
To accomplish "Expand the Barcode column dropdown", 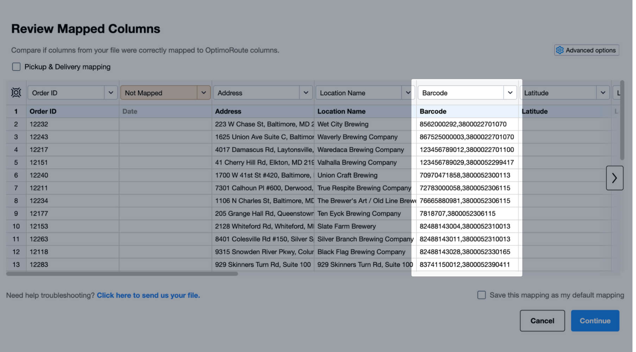I will coord(510,92).
